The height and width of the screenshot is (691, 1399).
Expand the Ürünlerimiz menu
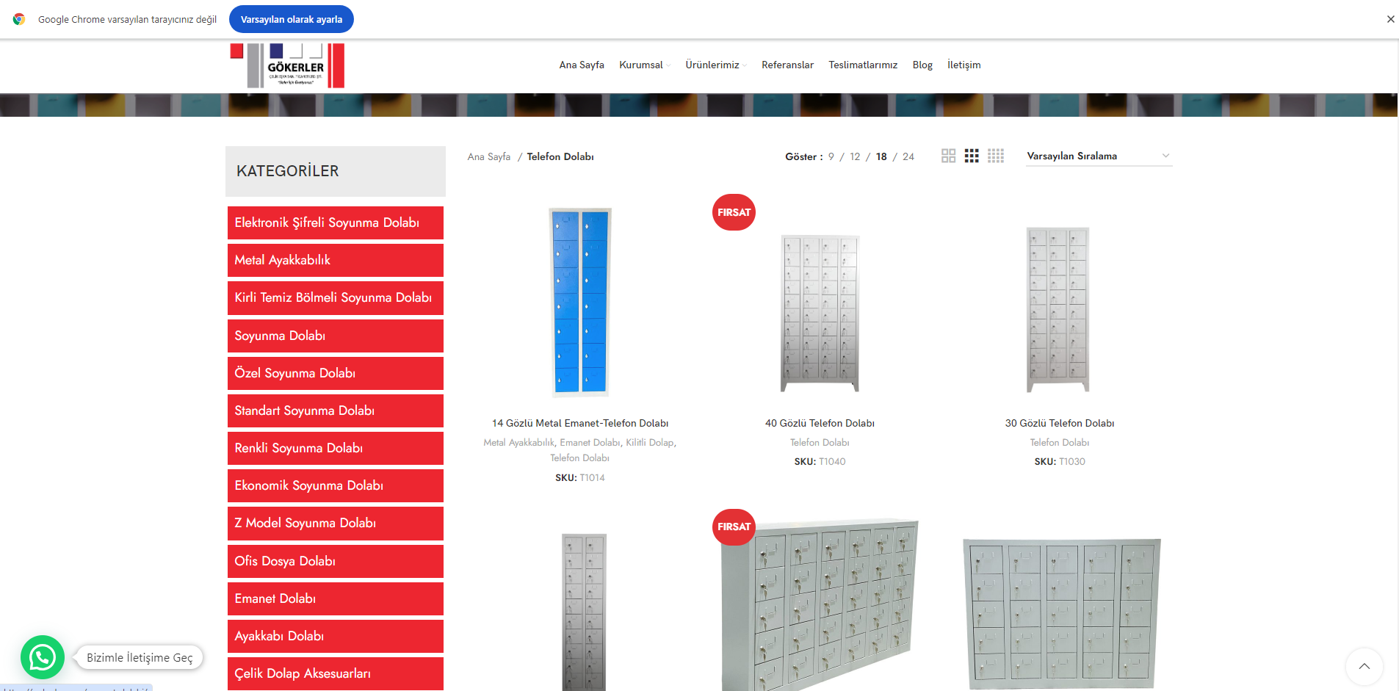pyautogui.click(x=712, y=65)
